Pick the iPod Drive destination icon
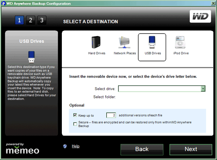217x160 pixels. pos(180,42)
